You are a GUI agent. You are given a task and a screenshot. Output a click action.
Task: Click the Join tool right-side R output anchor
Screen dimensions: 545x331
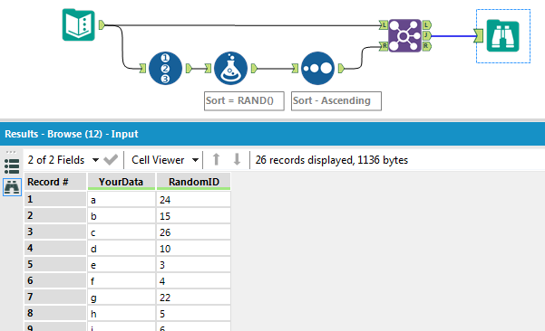(427, 46)
